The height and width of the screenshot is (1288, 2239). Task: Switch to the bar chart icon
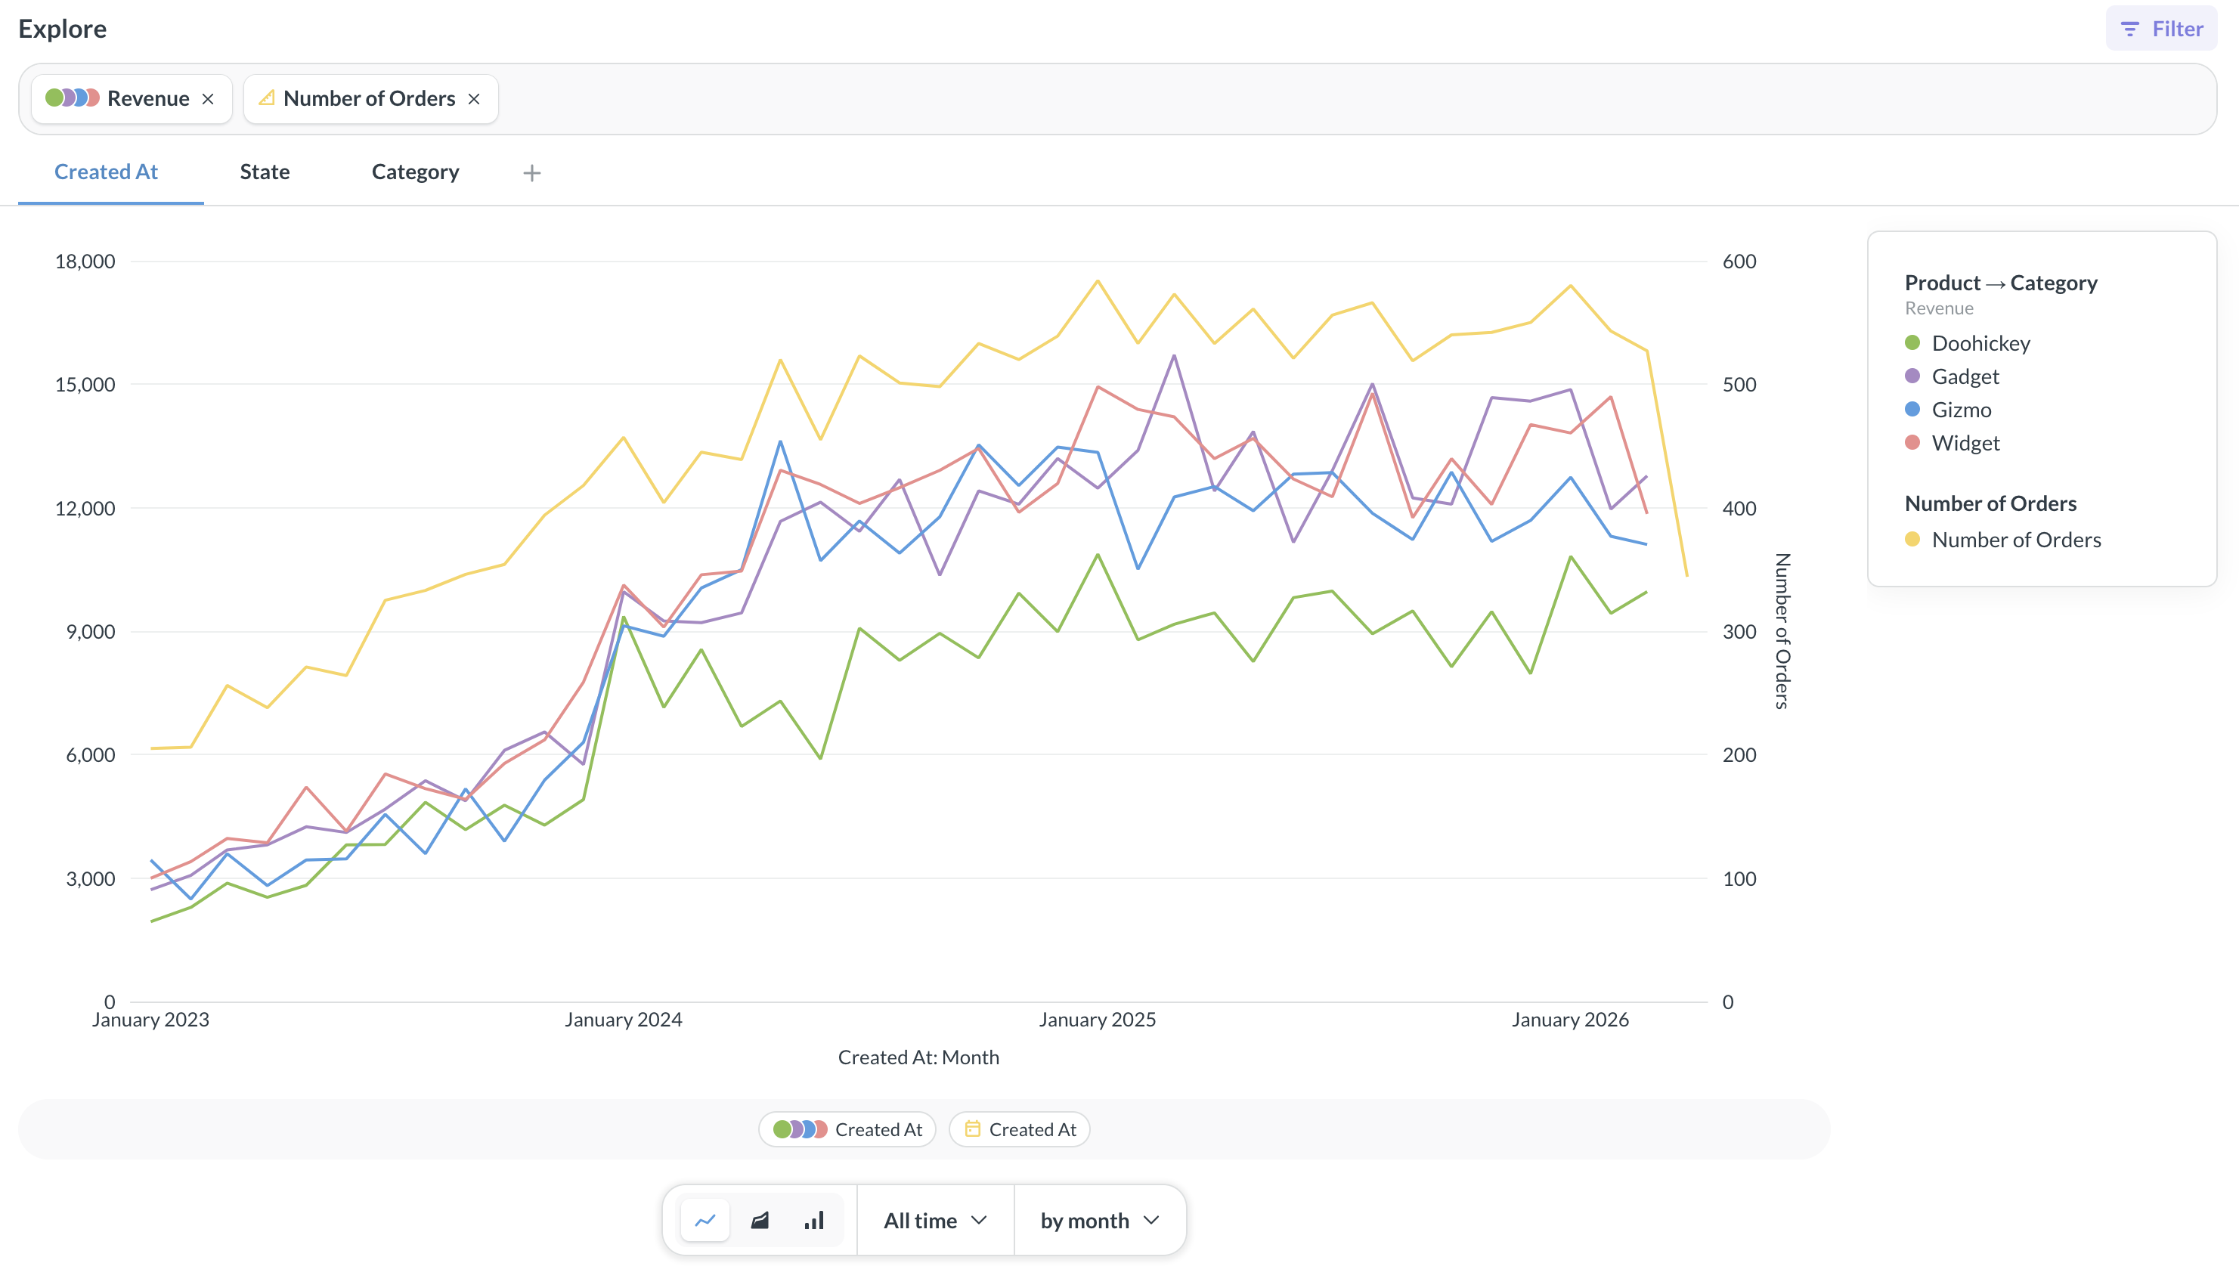(x=814, y=1220)
